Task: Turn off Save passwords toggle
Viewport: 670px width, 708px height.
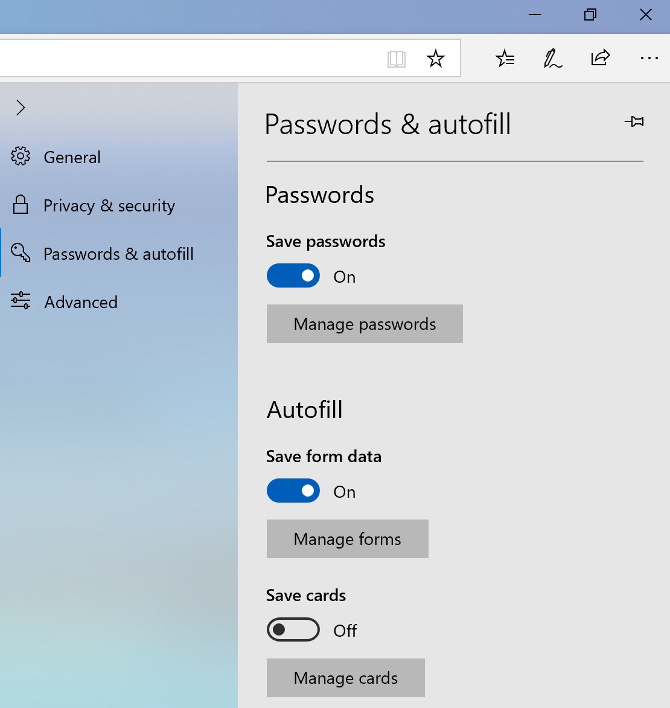Action: pyautogui.click(x=293, y=276)
